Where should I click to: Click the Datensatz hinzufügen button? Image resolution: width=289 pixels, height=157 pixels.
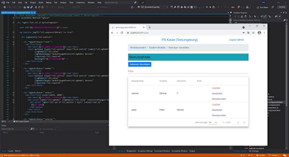coord(140,64)
